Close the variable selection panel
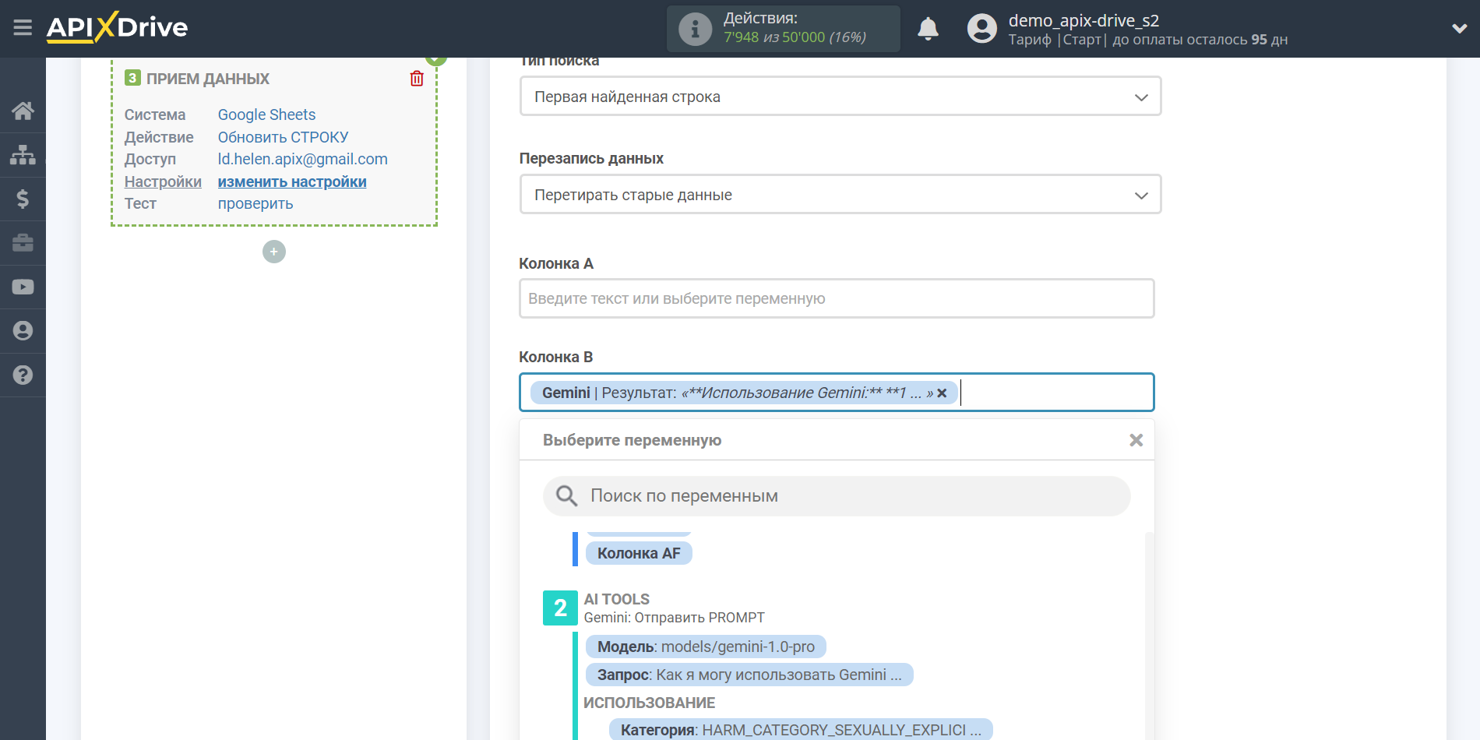This screenshot has width=1480, height=740. (x=1136, y=440)
